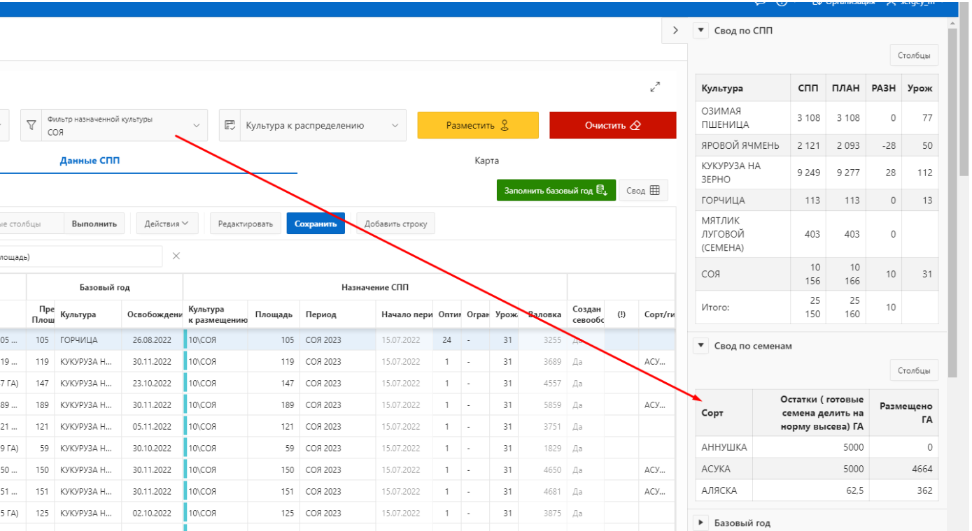Click the blue Сохранить button

pyautogui.click(x=316, y=224)
